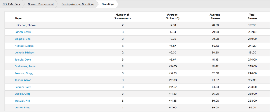Open Whipple, Ben player link

(x=23, y=39)
